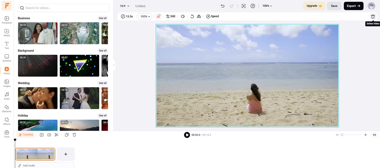The height and width of the screenshot is (168, 380).
Task: See all Wedding videos
Action: [x=103, y=83]
